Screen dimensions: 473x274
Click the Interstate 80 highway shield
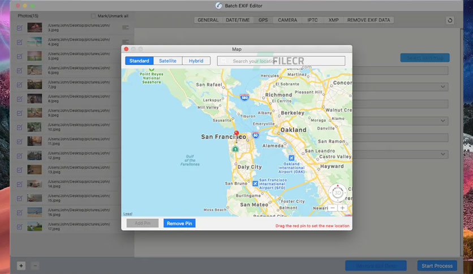pyautogui.click(x=256, y=135)
